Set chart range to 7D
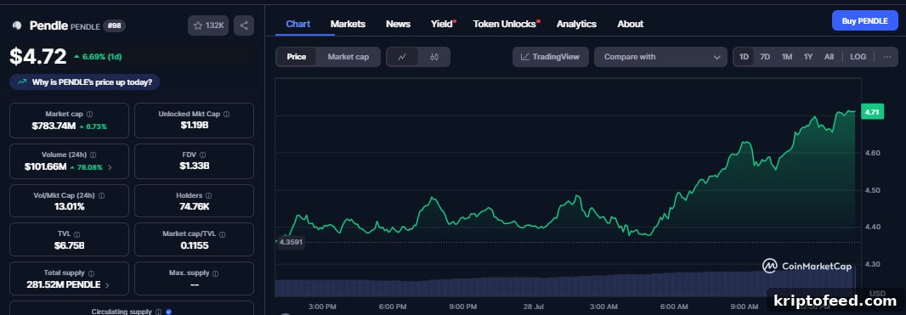906x315 pixels. pyautogui.click(x=765, y=57)
